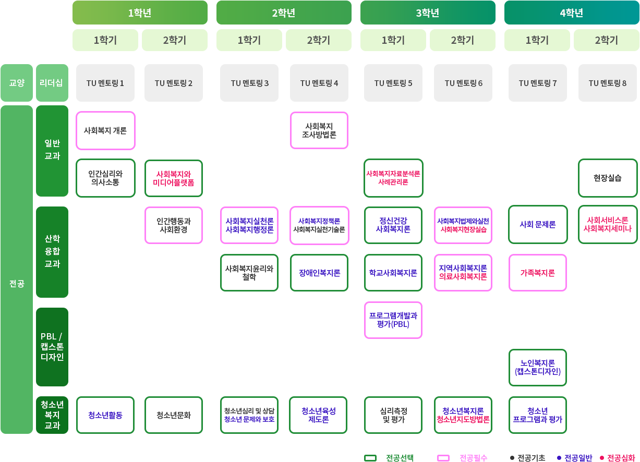Open the 사회복지 개론 course box
Image resolution: width=640 pixels, height=462 pixels.
[105, 130]
